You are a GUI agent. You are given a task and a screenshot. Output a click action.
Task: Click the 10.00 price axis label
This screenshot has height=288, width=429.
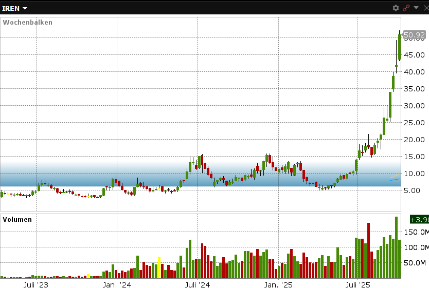414,174
